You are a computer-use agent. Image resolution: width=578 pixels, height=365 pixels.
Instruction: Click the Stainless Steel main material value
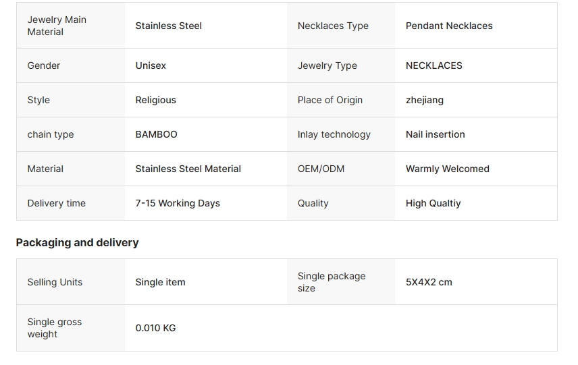(168, 26)
